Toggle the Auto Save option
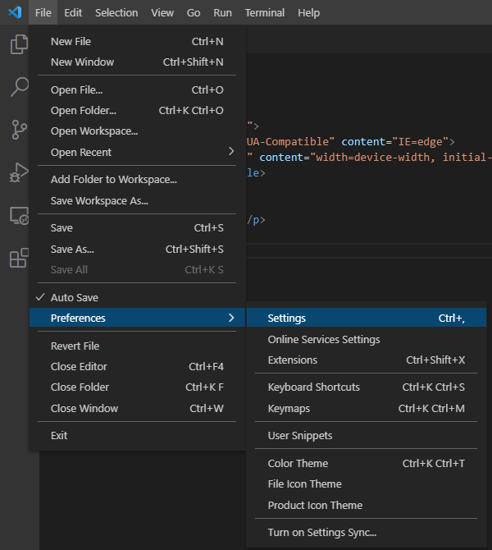Image resolution: width=492 pixels, height=550 pixels. 137,297
